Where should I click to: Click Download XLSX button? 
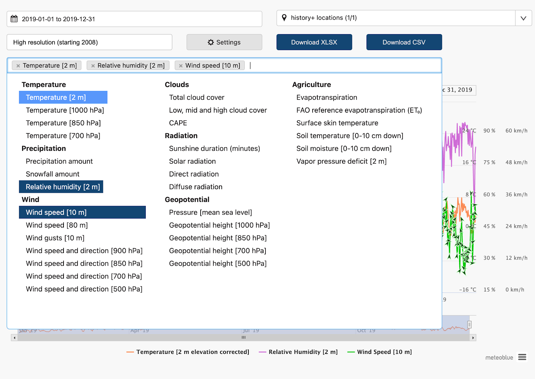(314, 42)
